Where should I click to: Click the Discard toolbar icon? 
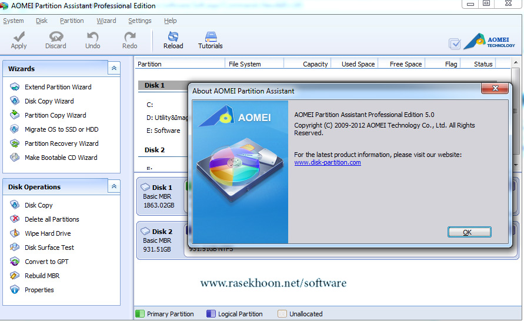56,36
